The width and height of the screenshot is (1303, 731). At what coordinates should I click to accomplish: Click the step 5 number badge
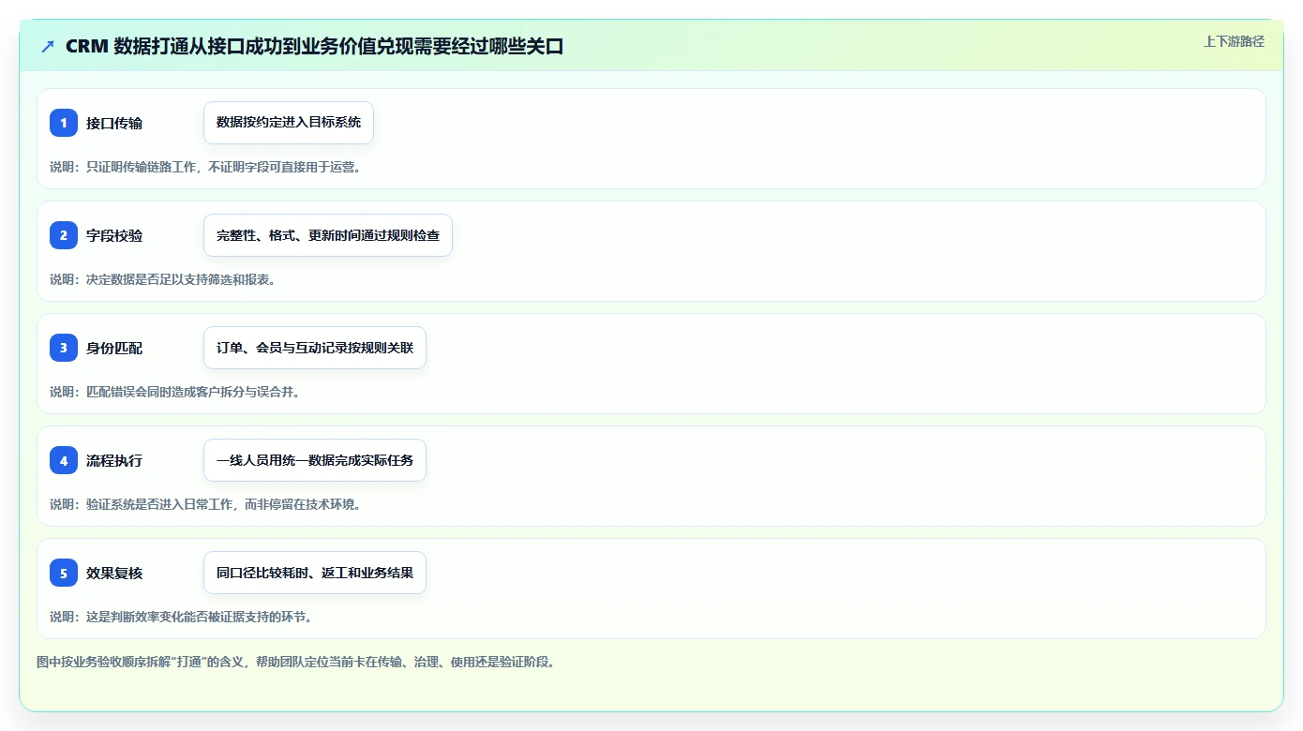[x=64, y=573]
